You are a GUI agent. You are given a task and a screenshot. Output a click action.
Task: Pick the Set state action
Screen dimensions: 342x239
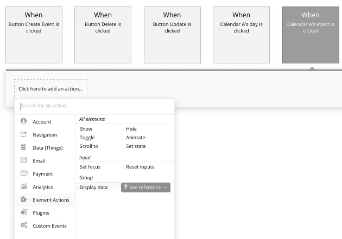[x=136, y=146]
